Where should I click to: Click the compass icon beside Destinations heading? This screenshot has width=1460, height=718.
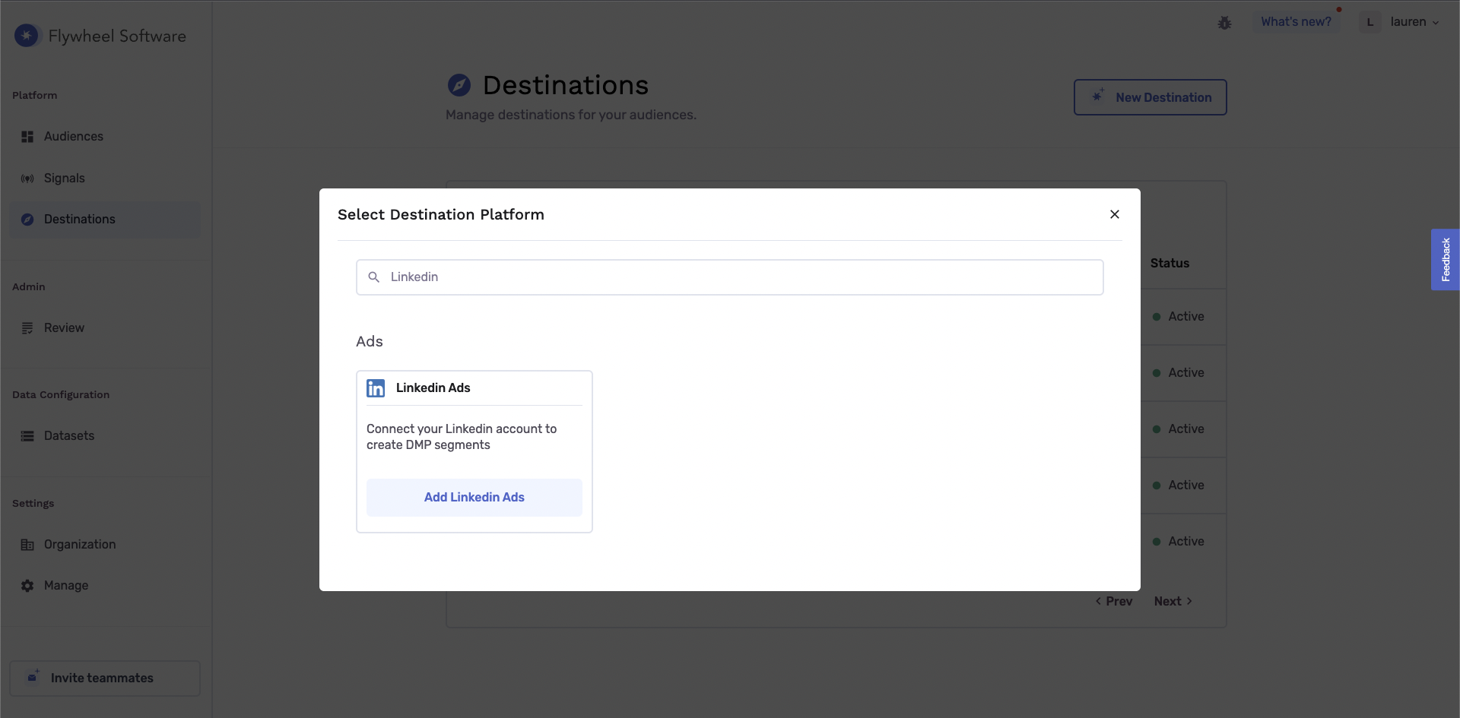[459, 85]
